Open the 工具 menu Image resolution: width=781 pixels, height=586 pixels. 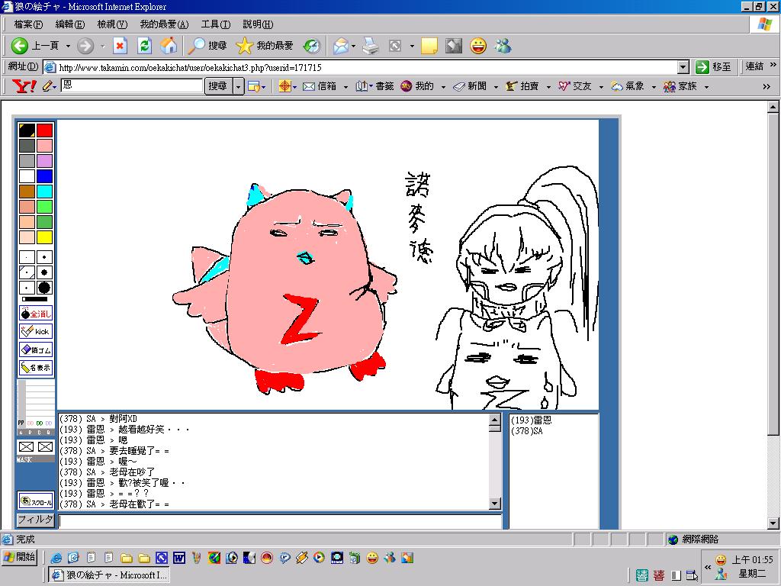pos(215,24)
